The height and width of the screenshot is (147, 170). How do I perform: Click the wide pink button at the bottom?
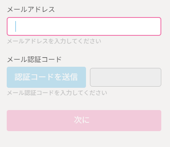(84, 120)
